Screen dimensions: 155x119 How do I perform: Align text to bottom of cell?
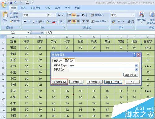78,15
